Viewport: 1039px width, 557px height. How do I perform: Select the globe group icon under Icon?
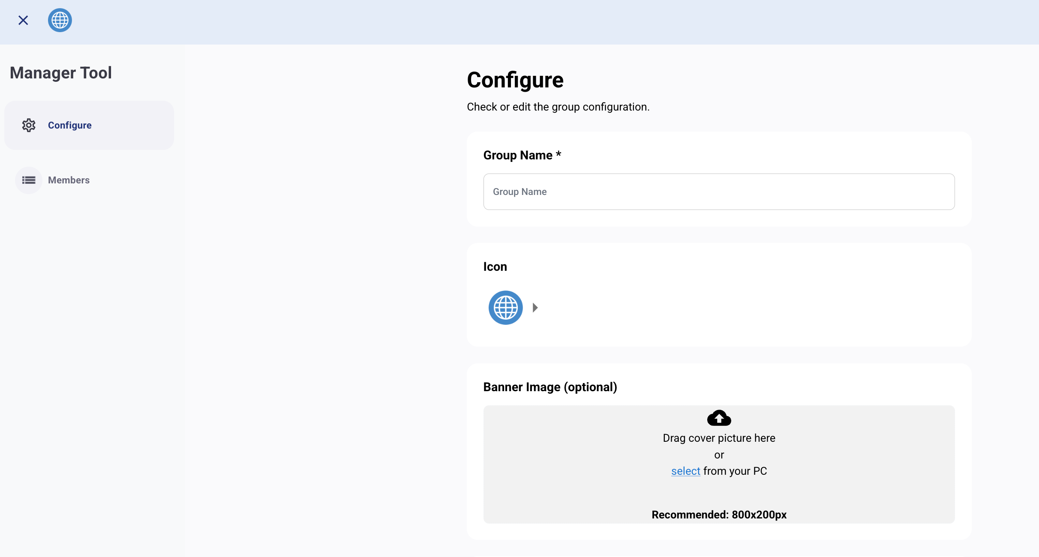click(505, 308)
